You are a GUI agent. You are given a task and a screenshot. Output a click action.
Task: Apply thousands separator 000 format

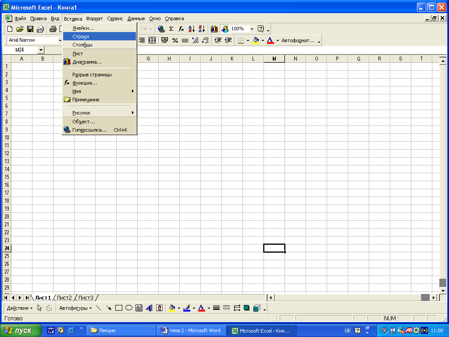click(185, 40)
